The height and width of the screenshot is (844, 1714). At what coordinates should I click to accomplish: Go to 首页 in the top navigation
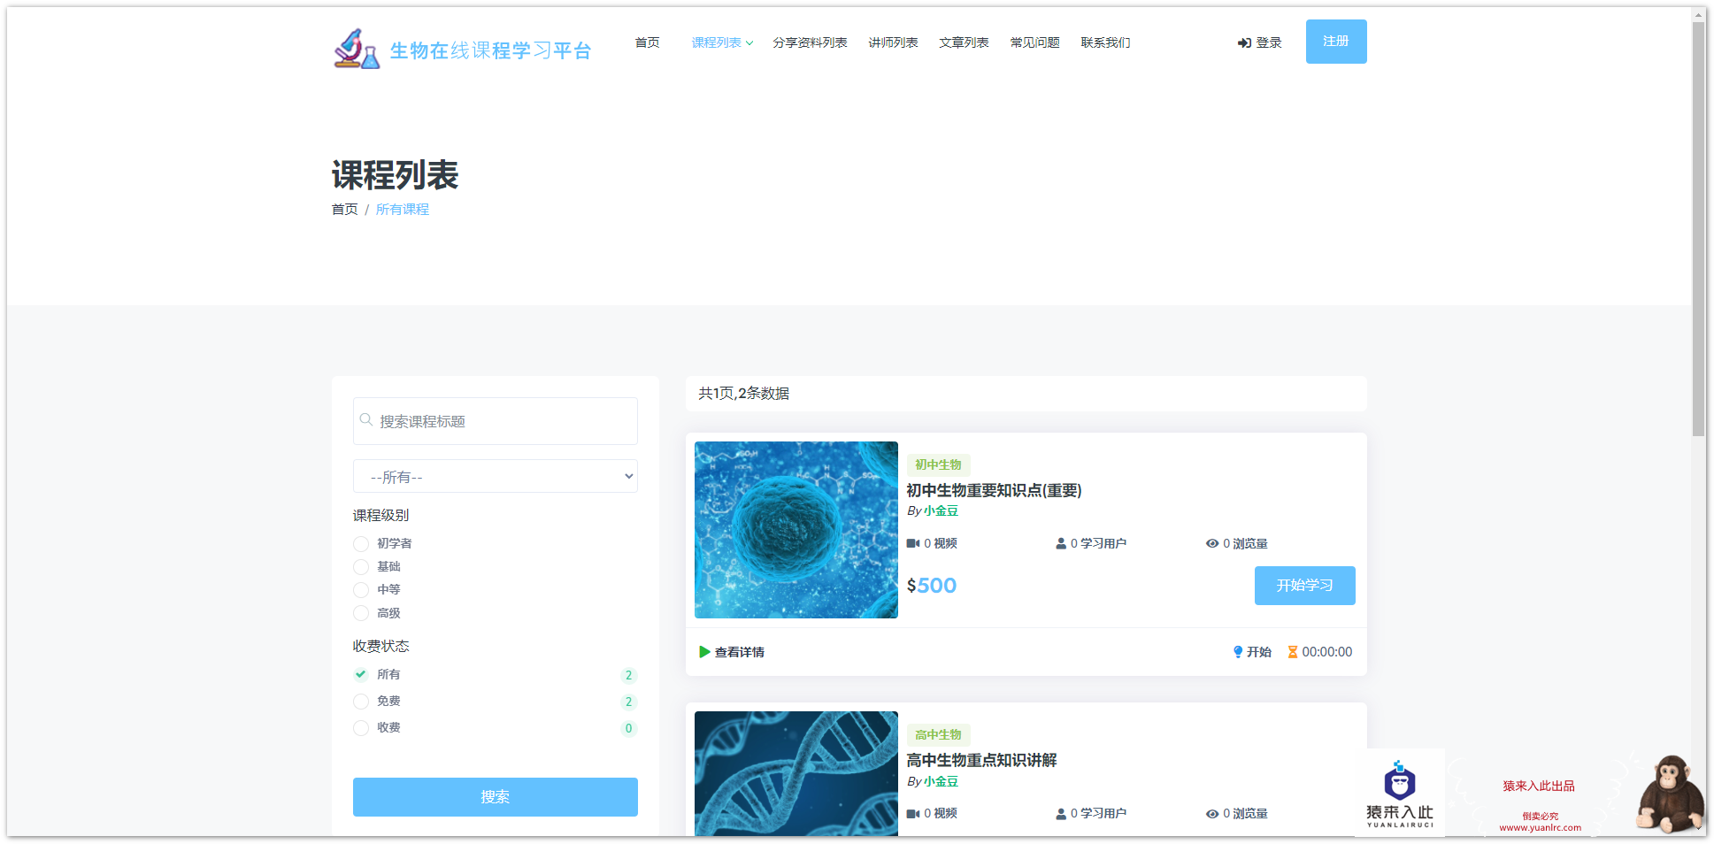(x=647, y=42)
